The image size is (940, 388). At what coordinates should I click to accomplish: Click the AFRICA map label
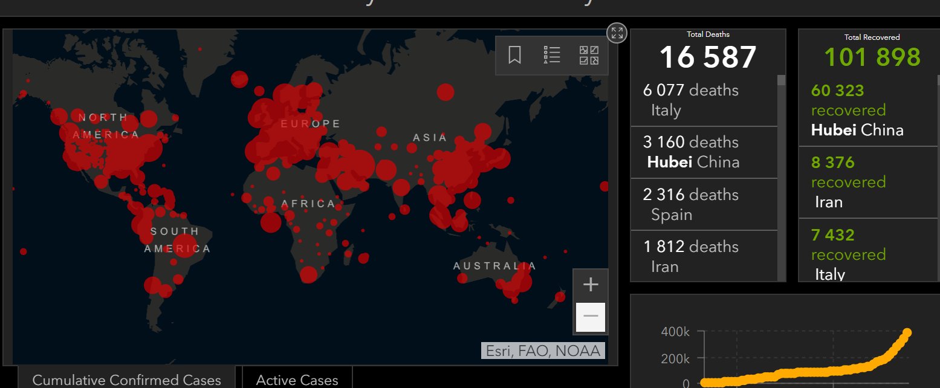[x=308, y=204]
